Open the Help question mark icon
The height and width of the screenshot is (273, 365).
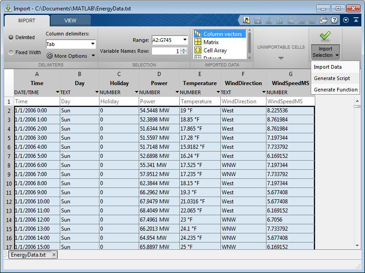coord(334,20)
